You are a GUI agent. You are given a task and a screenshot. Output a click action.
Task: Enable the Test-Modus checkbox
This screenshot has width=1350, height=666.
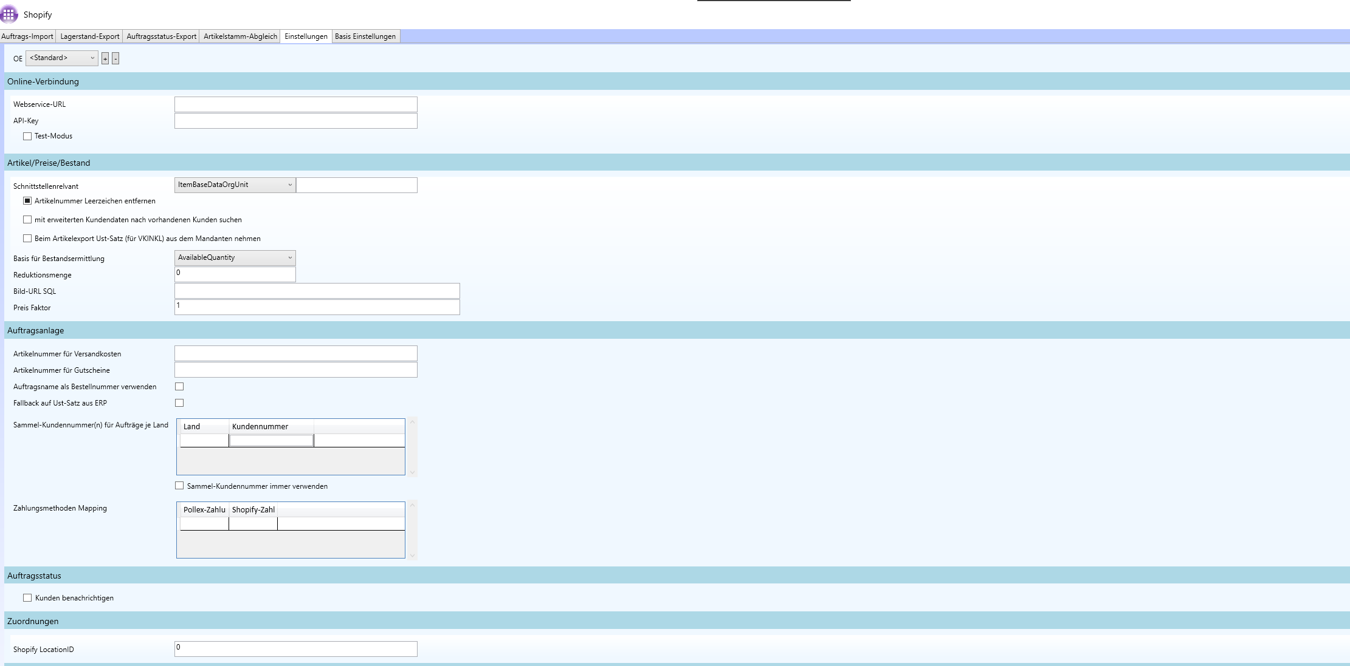pos(27,137)
